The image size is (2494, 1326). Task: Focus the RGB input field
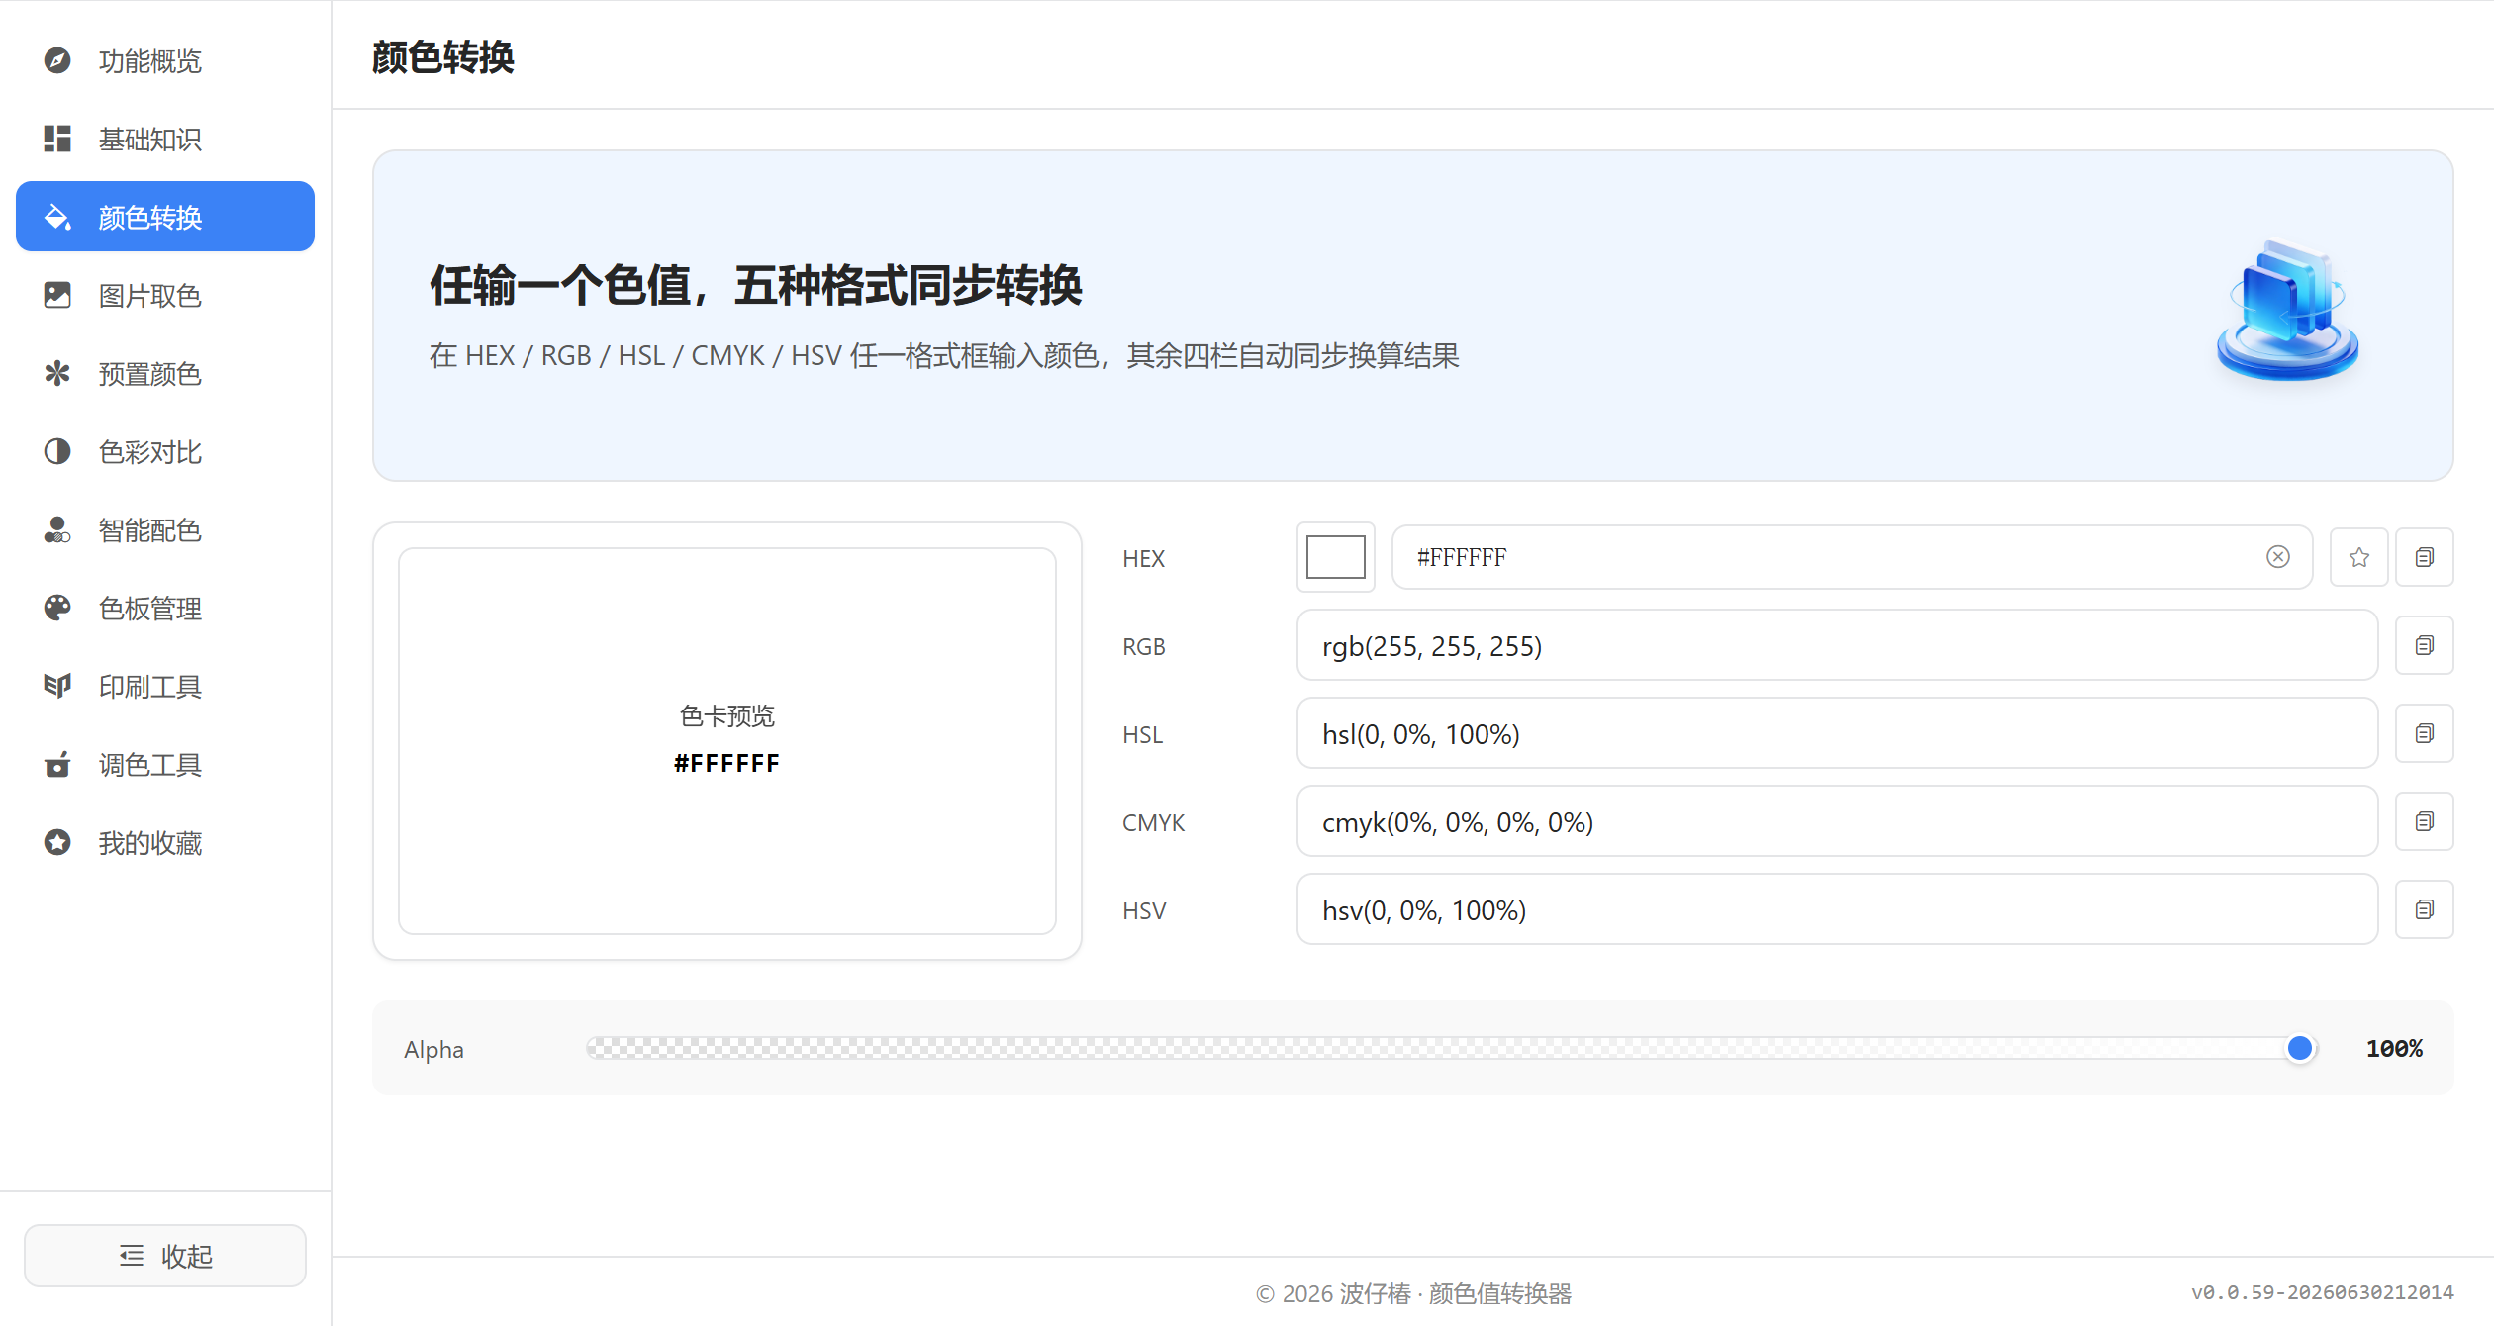(1837, 645)
